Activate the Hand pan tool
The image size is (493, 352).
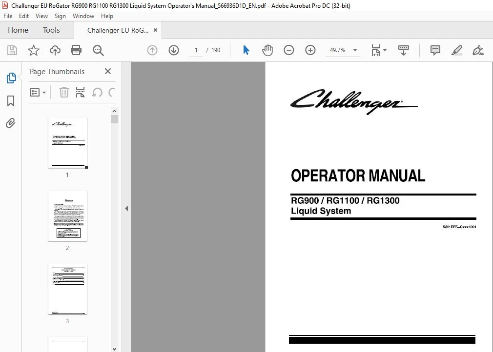point(267,50)
